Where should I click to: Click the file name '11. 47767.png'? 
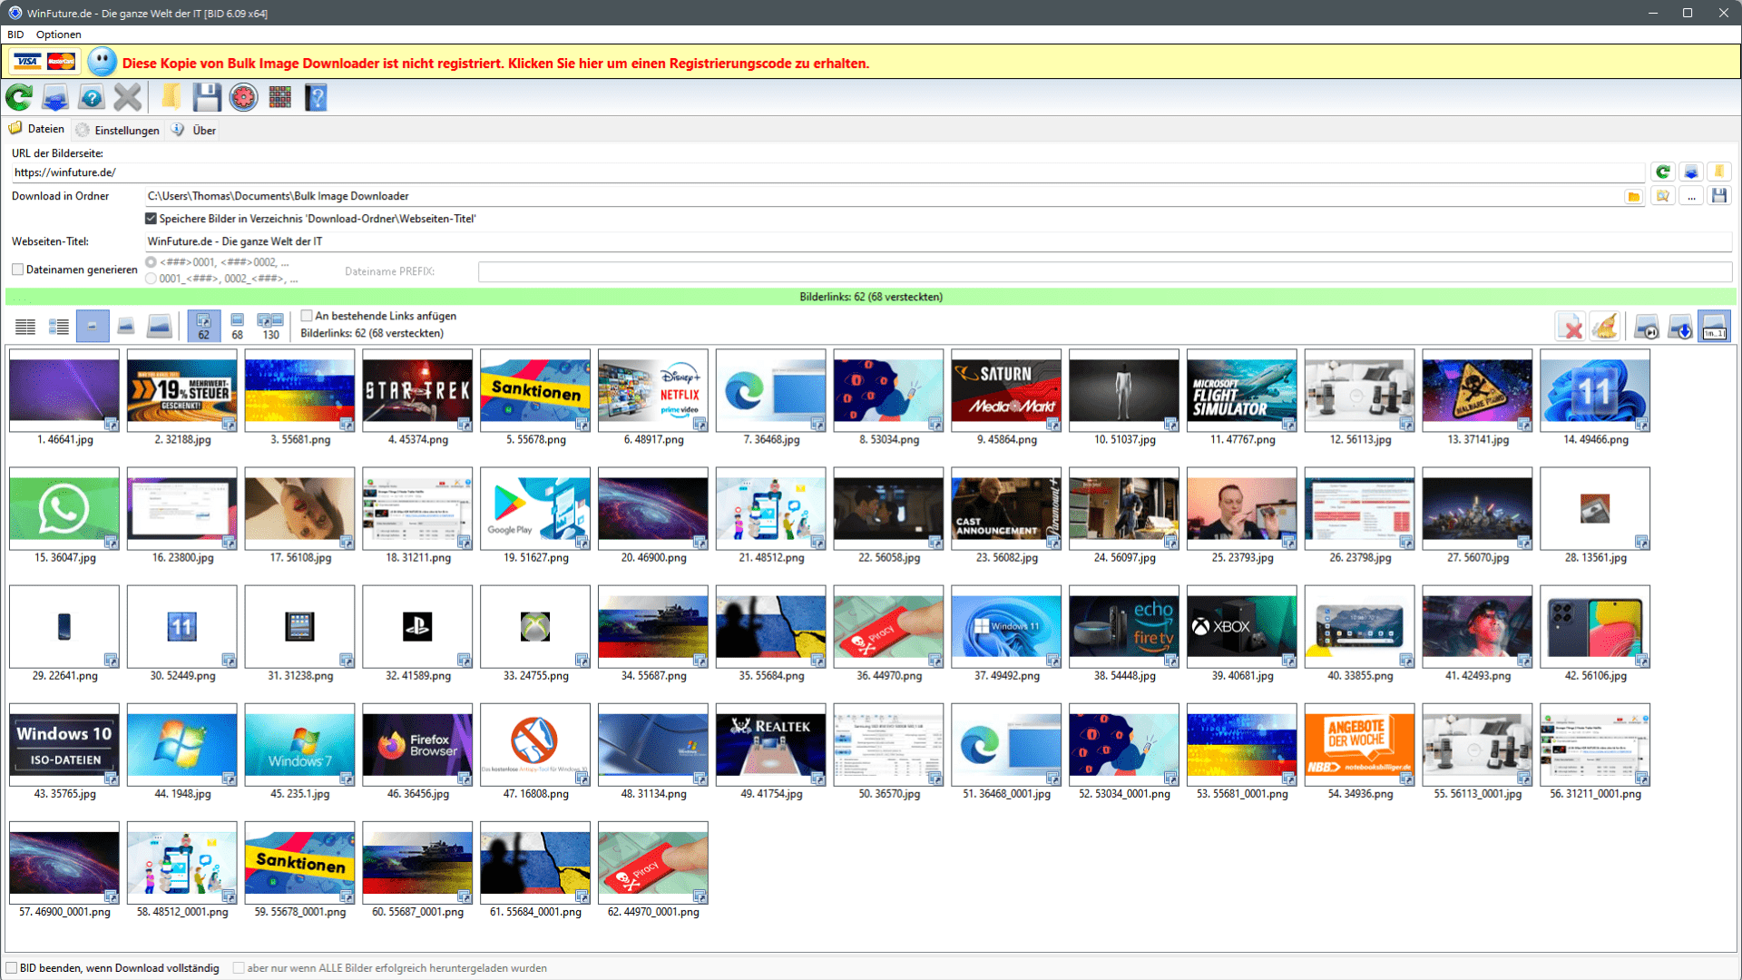click(1242, 440)
